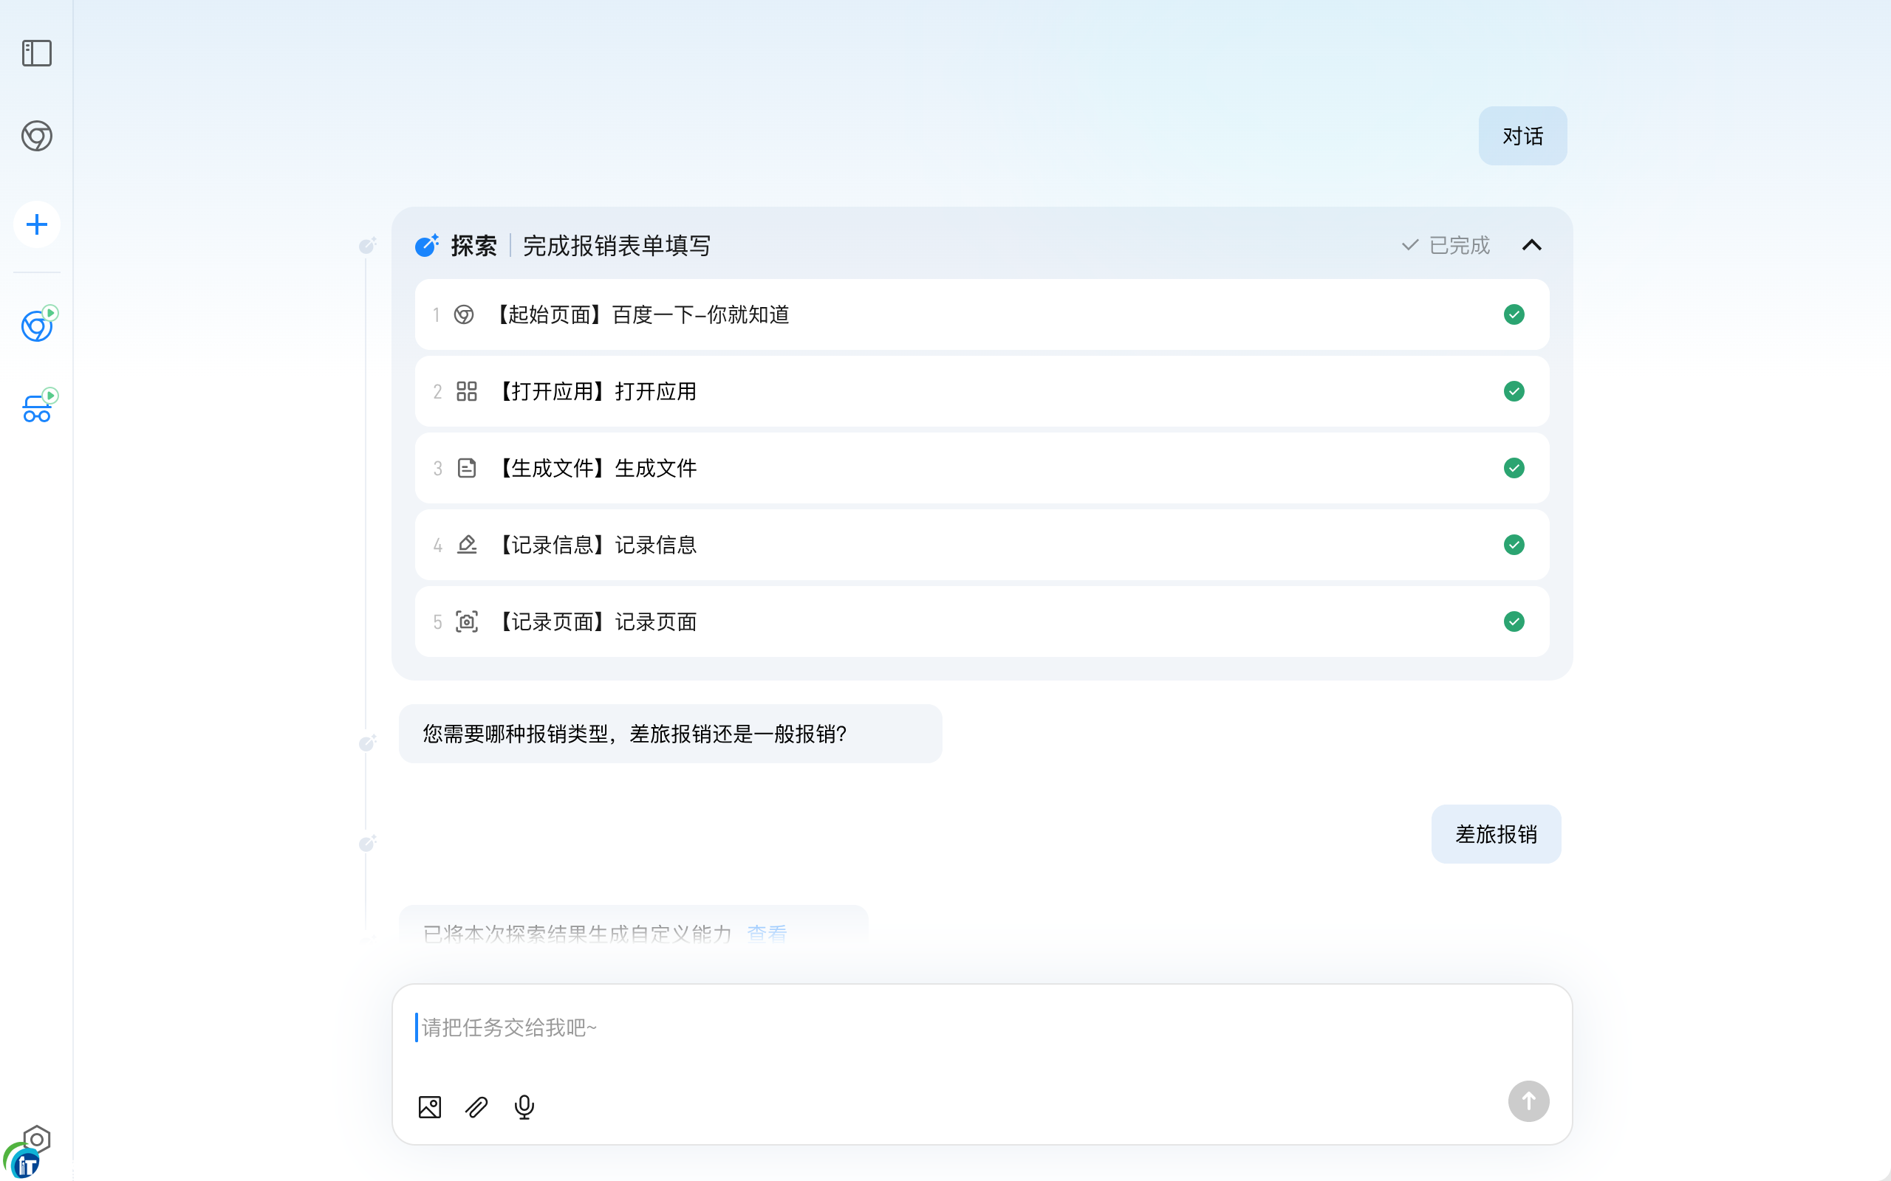This screenshot has width=1891, height=1181.
Task: Toggle the sidebar panel icon
Action: (37, 53)
